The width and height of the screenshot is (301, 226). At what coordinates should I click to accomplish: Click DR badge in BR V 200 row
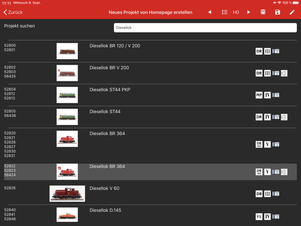[259, 73]
